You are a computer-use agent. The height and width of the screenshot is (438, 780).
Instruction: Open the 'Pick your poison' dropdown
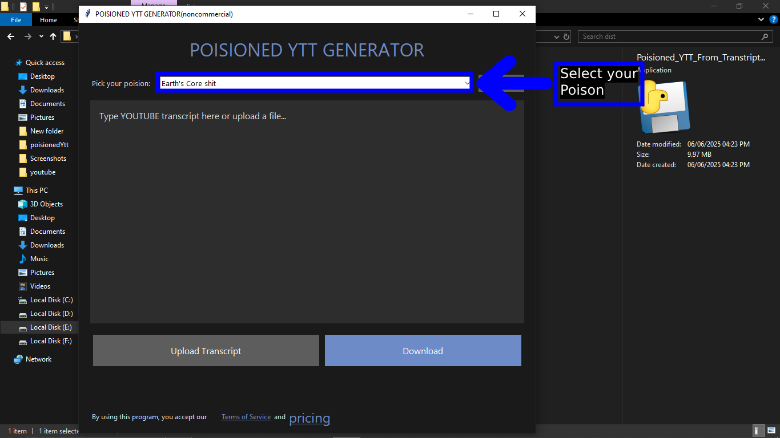point(315,83)
